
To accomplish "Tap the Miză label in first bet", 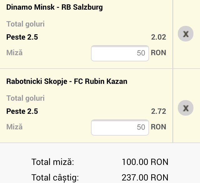I will (14, 53).
